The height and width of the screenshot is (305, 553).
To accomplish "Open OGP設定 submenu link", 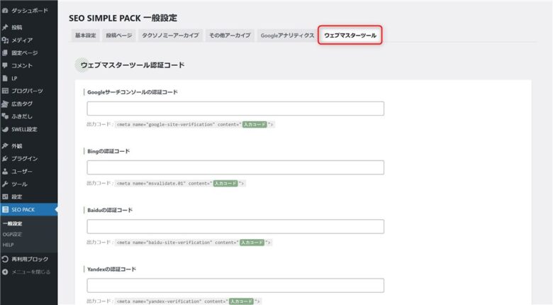I will click(13, 234).
